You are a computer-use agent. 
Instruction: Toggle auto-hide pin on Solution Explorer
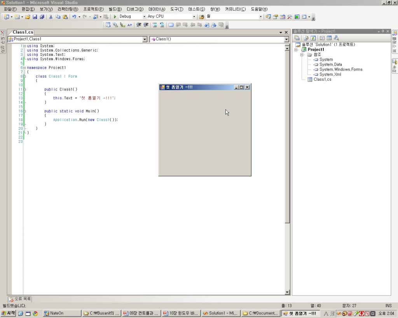coord(383,31)
